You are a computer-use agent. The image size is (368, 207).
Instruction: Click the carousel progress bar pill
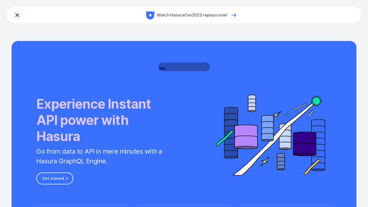(x=184, y=67)
